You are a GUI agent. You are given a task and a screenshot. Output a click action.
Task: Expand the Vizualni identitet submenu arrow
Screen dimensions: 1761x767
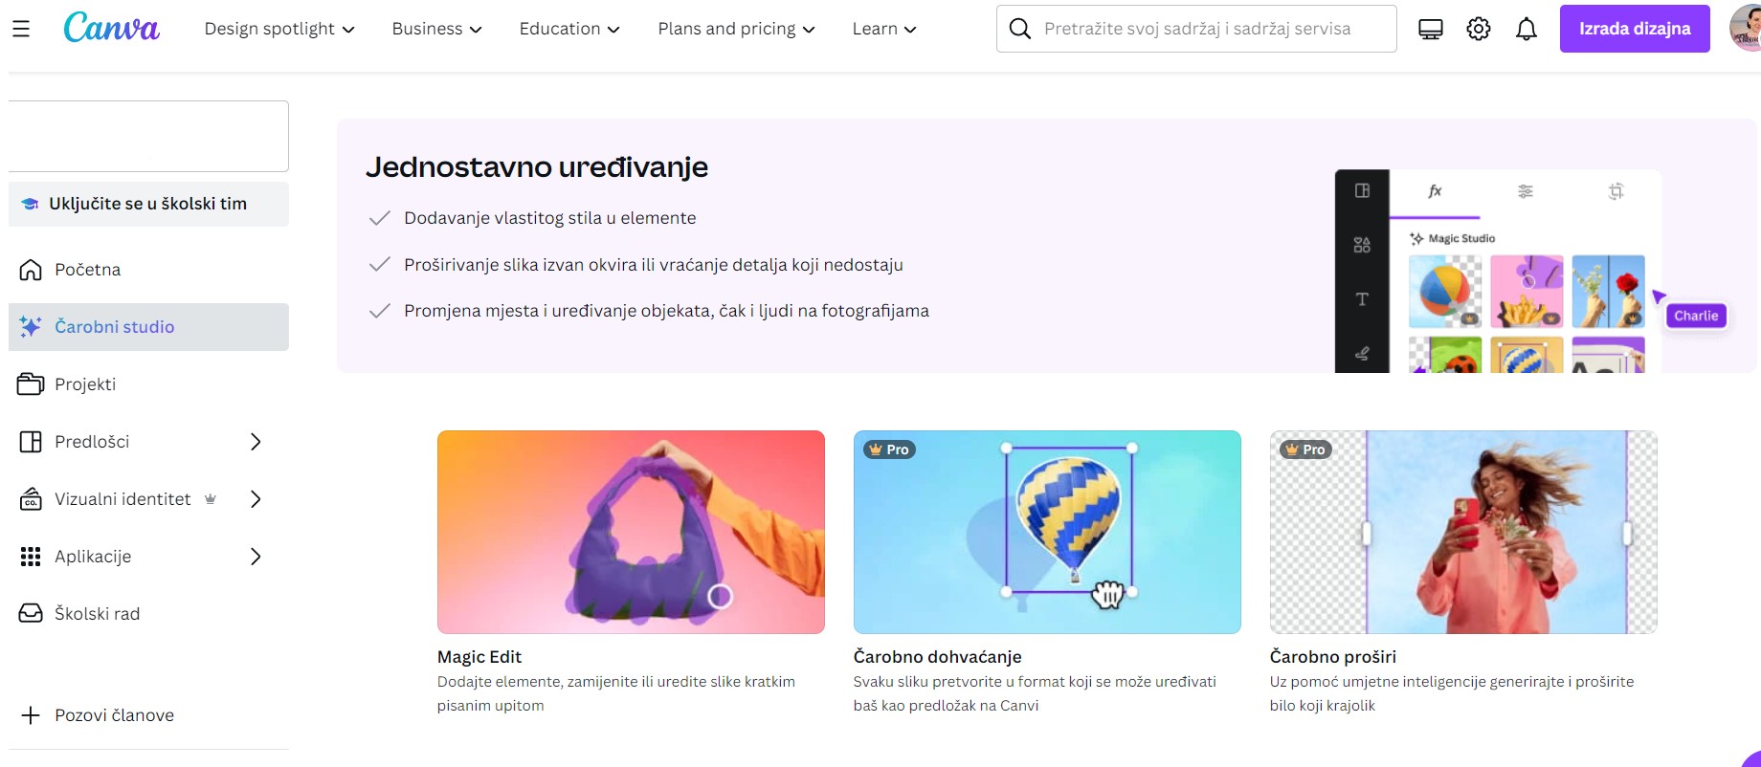click(x=256, y=499)
